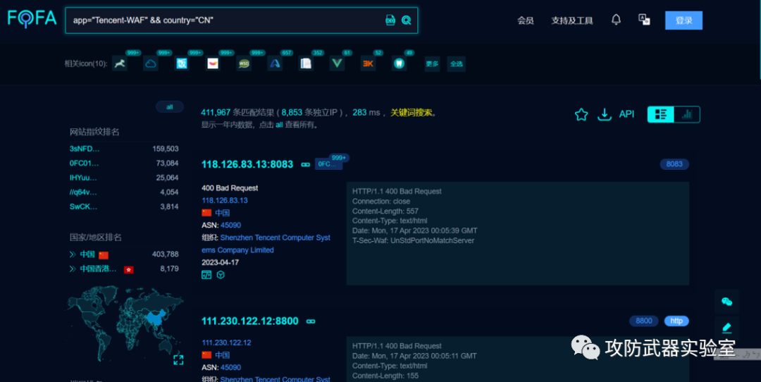Click the 8083 port badge

pos(674,164)
